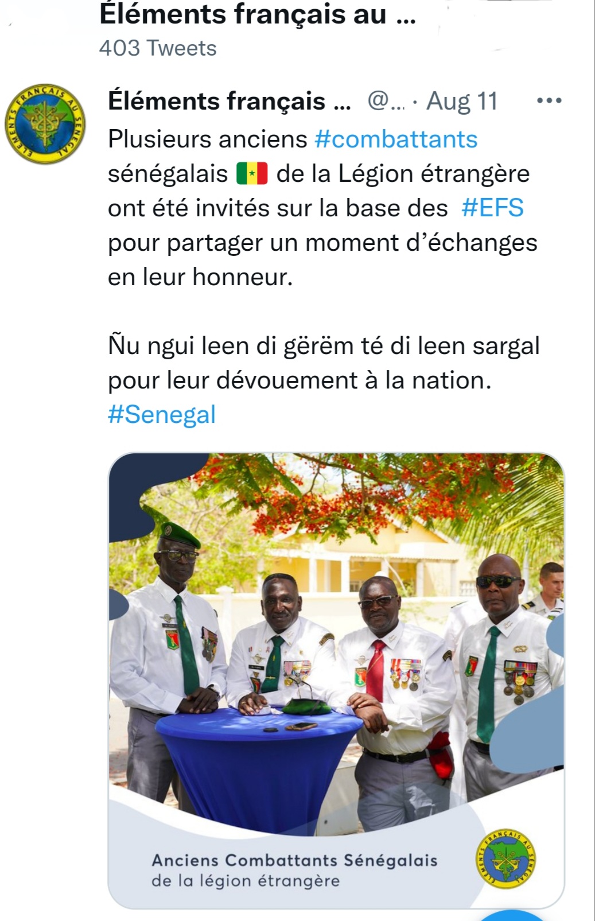Tap the EFS round logo inside the photo
595x921 pixels.
[507, 859]
